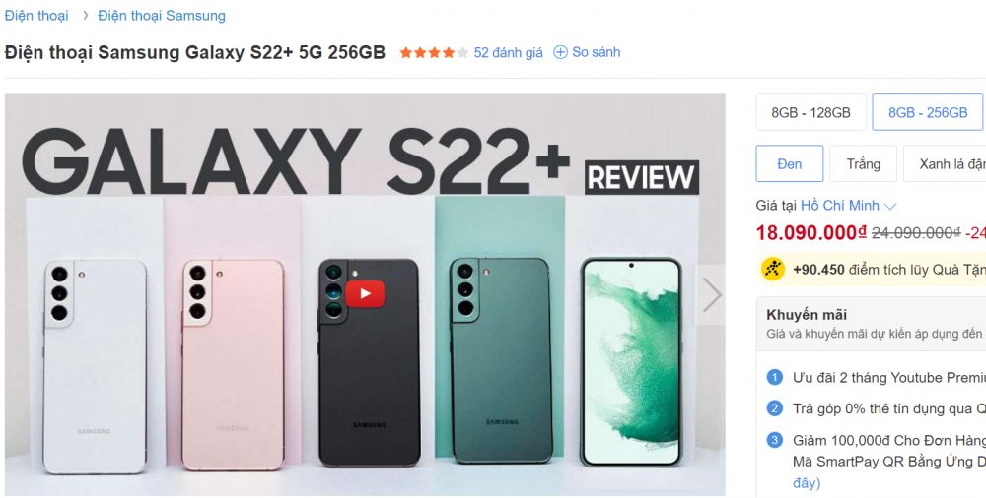Click the So sánh compare link
Viewport: 986px width, 498px height.
pyautogui.click(x=597, y=53)
